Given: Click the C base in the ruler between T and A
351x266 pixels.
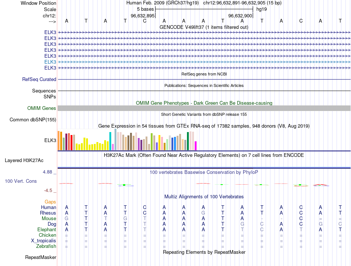Looking at the screenshot, I should pyautogui.click(x=144, y=21).
